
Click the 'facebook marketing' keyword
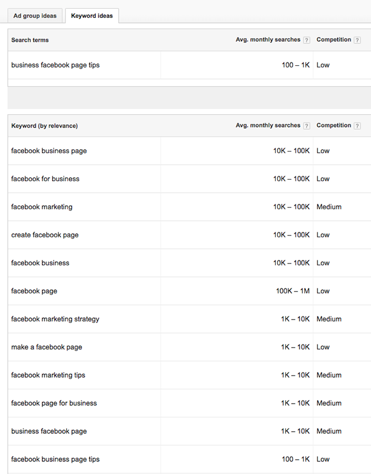[x=42, y=207]
